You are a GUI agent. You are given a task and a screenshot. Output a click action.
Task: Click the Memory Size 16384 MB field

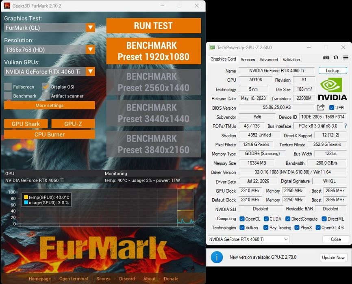[256, 163]
